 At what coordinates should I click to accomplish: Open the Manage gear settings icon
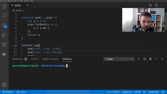tap(4, 85)
